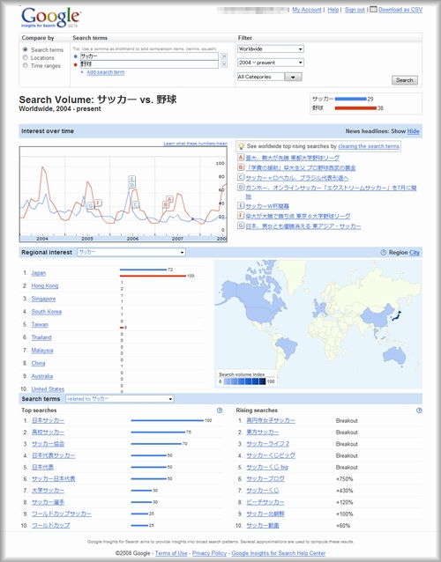441x562 pixels.
Task: Open the Top searches help icon
Action: [220, 410]
